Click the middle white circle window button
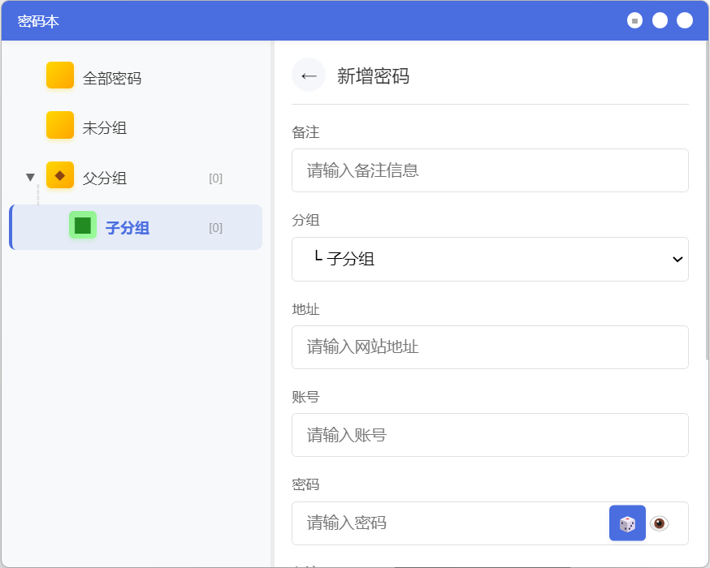This screenshot has width=710, height=568. tap(660, 20)
